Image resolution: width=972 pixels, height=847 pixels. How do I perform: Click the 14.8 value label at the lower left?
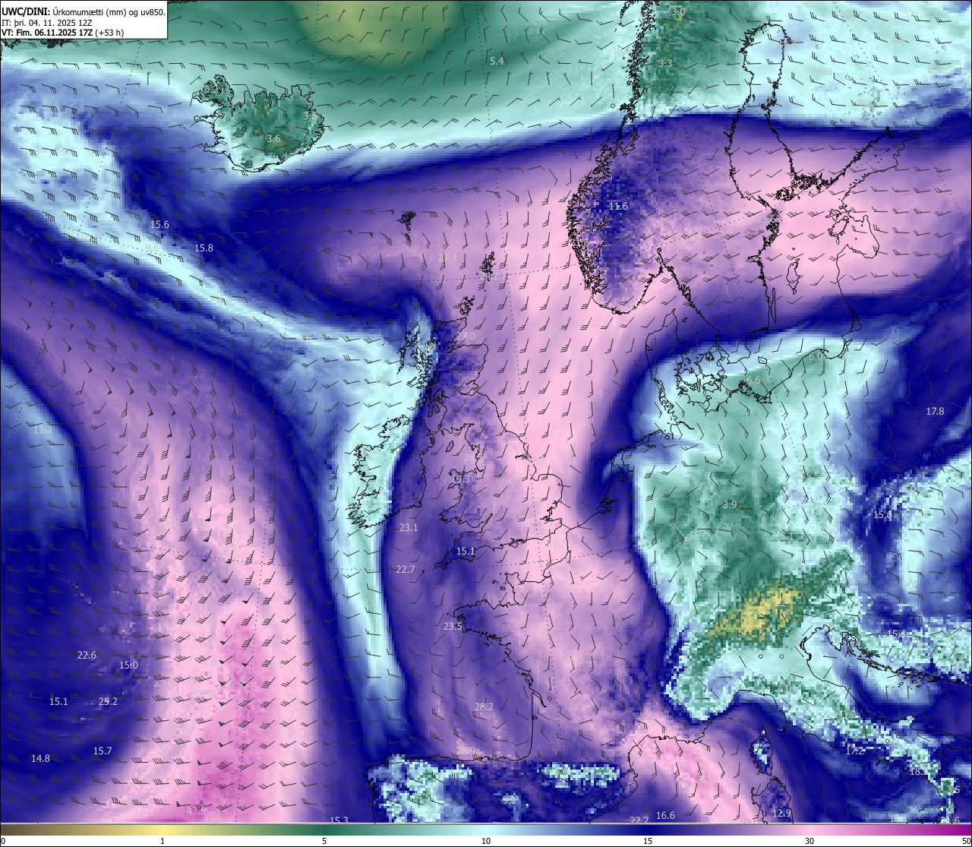(x=40, y=758)
